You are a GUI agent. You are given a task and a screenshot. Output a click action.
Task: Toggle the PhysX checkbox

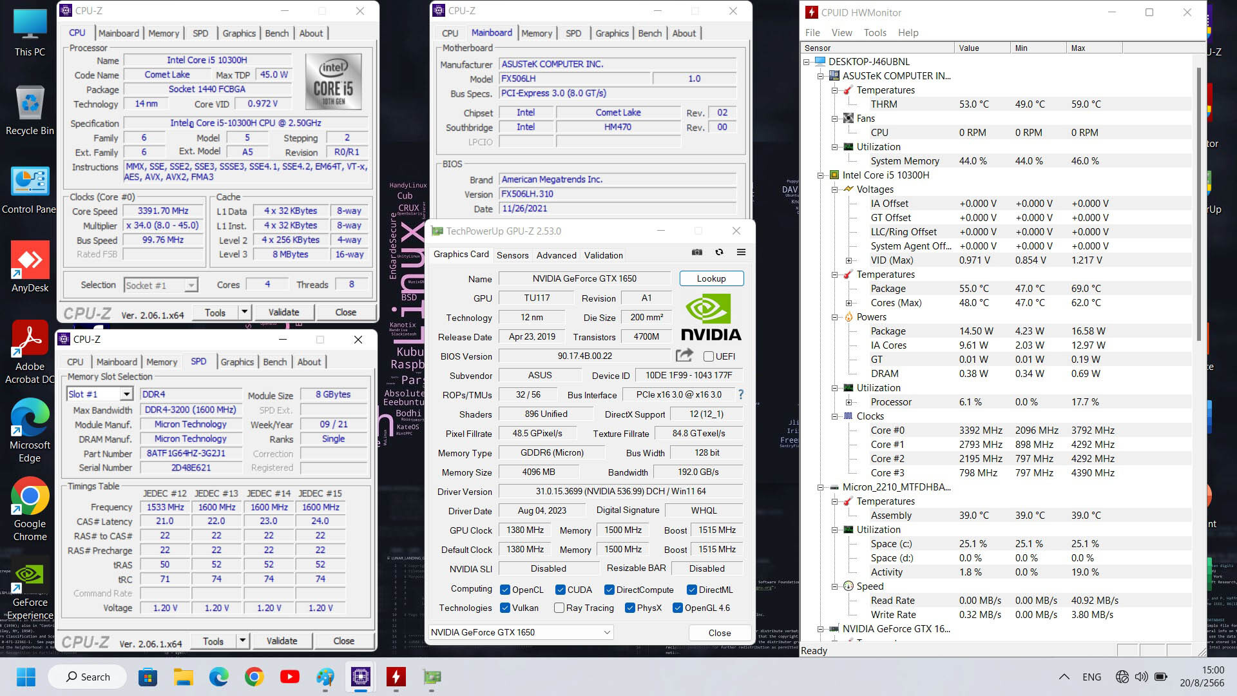coord(629,608)
